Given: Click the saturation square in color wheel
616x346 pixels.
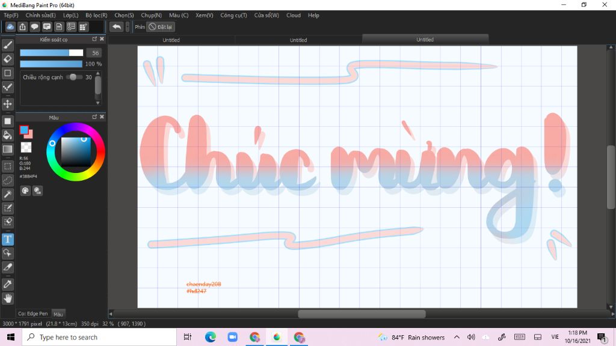Looking at the screenshot, I should 76,152.
